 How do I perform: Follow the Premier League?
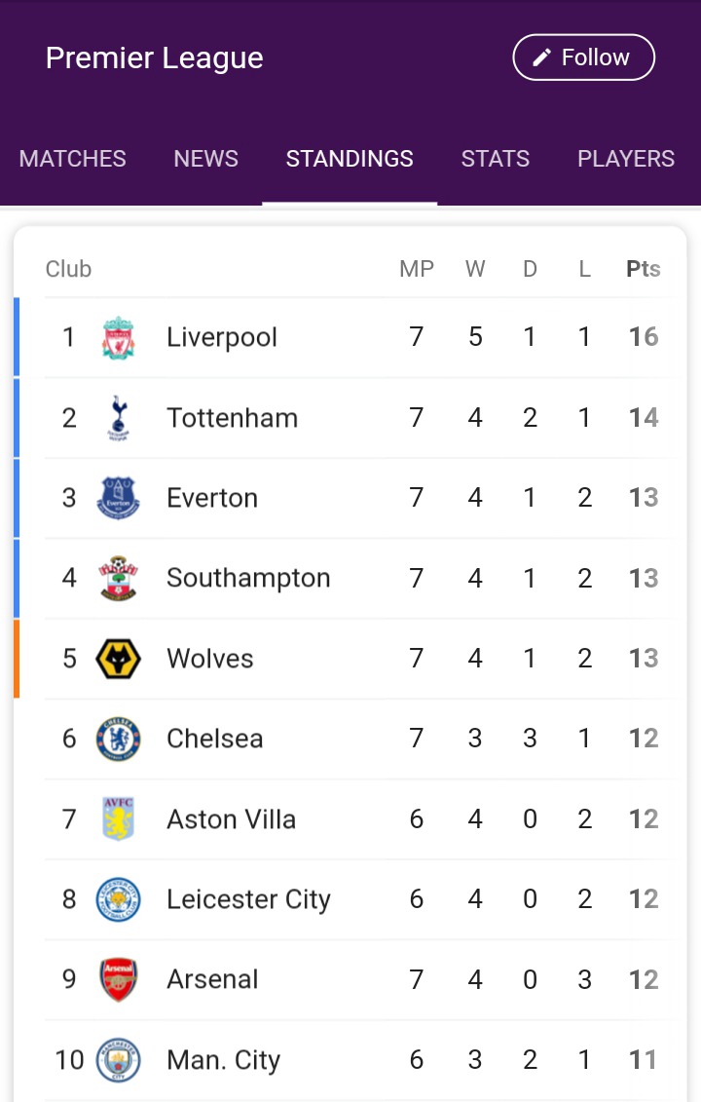coord(583,57)
